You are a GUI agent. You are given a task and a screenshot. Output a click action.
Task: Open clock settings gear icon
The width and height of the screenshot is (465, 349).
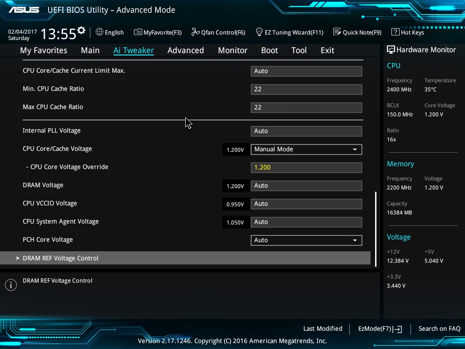pyautogui.click(x=81, y=30)
